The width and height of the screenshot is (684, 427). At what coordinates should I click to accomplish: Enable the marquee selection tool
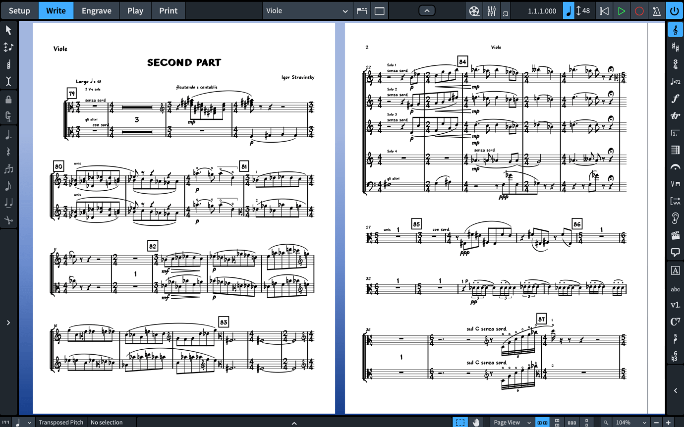(x=460, y=422)
